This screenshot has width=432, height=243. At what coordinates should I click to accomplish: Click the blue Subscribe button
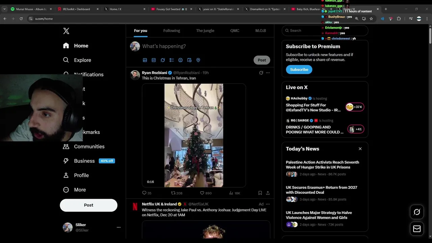pos(299,70)
